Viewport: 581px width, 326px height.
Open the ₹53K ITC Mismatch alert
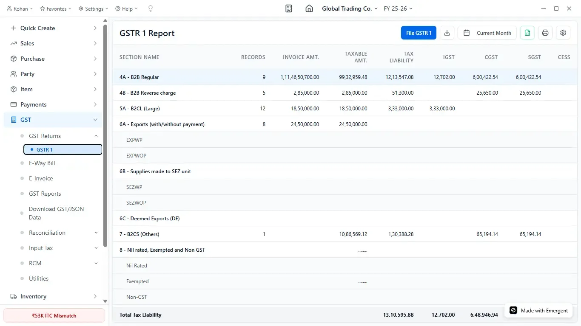click(54, 315)
